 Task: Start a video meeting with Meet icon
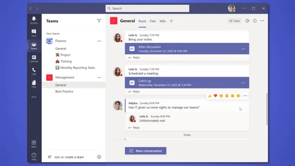247,21
